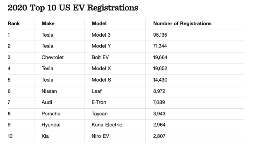Select the Leaf model cell
The image size is (255, 147).
click(96, 91)
